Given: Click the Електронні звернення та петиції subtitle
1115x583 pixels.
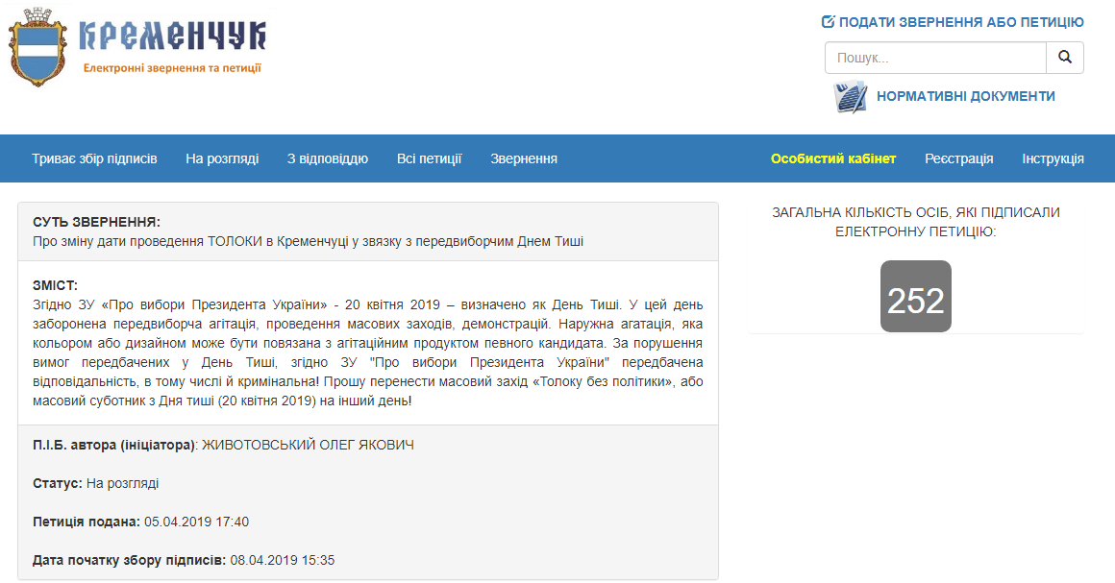Looking at the screenshot, I should [x=172, y=68].
